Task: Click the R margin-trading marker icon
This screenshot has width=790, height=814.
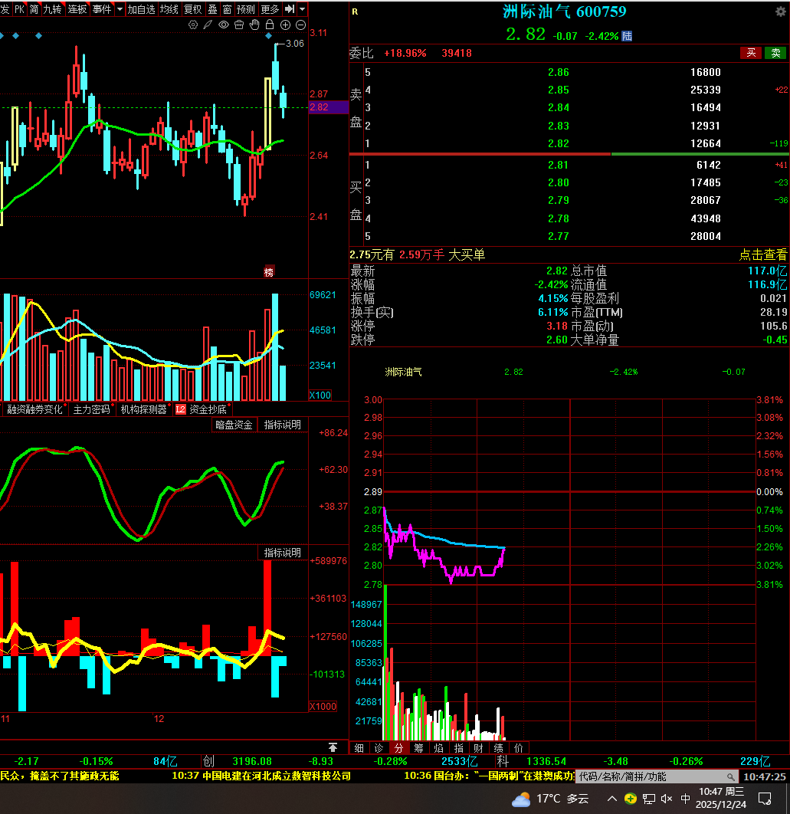Action: (x=355, y=11)
